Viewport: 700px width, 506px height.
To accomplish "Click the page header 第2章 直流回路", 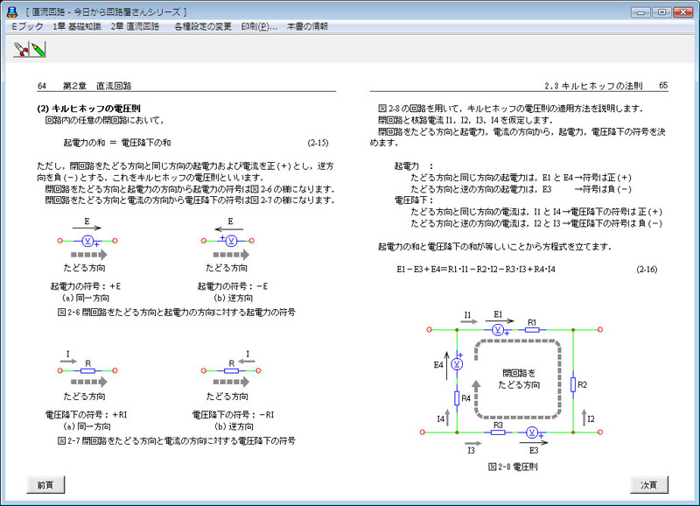I will point(97,86).
